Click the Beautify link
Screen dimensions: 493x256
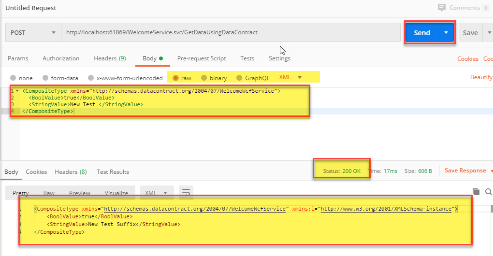[x=481, y=77]
